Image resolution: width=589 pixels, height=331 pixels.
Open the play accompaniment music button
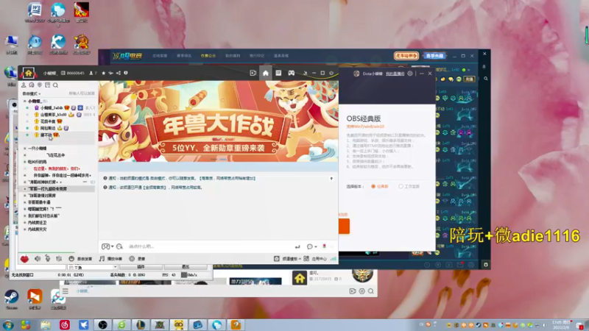pyautogui.click(x=111, y=259)
